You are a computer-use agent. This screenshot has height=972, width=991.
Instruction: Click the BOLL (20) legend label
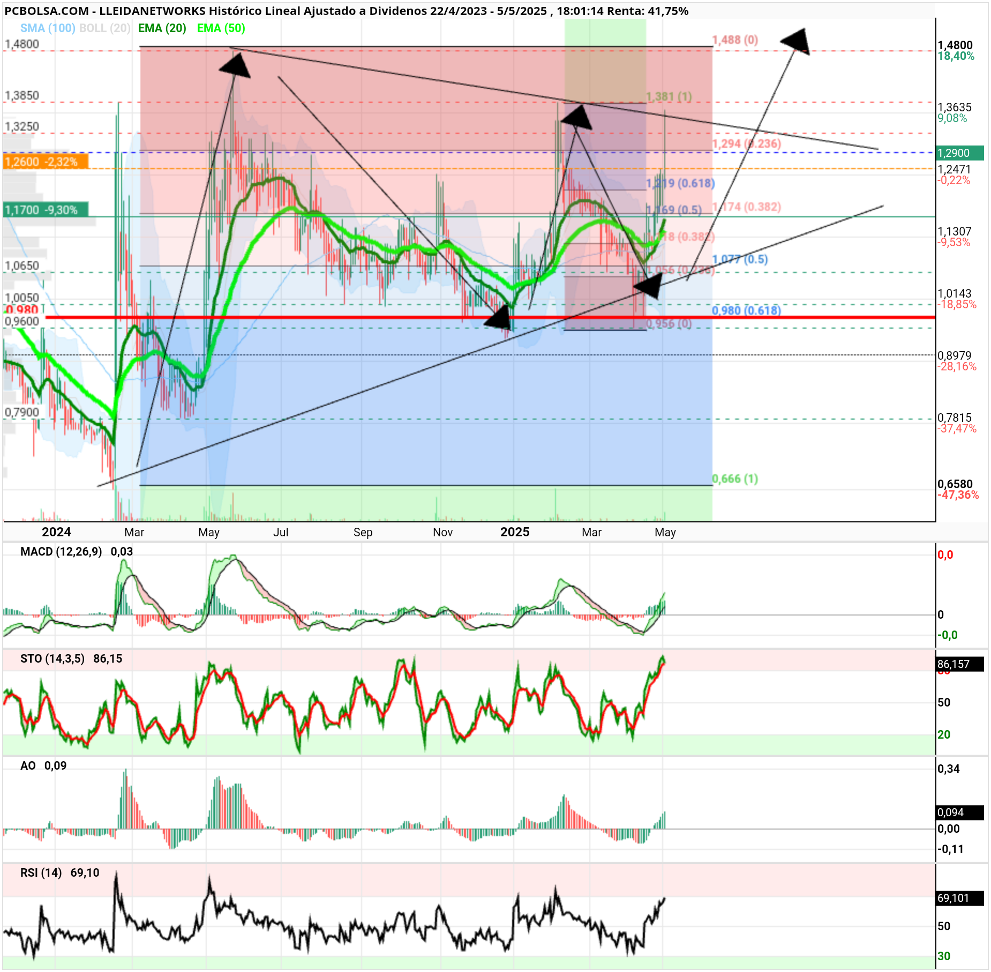[105, 28]
